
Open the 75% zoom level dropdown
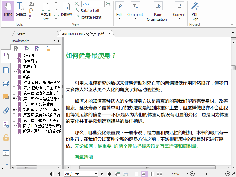click(102, 4)
